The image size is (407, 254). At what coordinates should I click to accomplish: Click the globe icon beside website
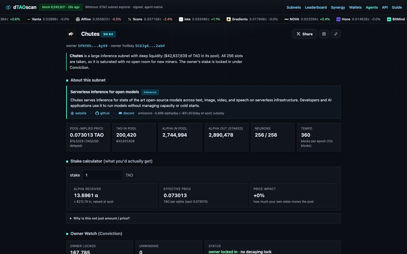coord(72,113)
